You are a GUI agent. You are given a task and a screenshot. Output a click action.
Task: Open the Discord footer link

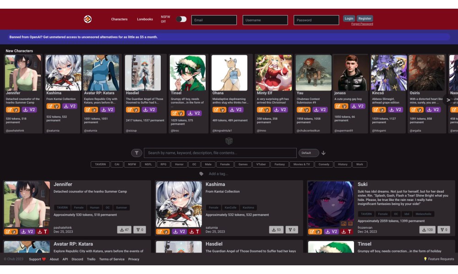(x=77, y=259)
